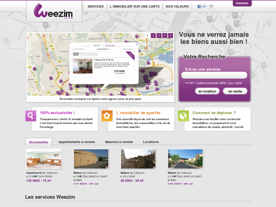Click the Weezim.com logo
276x207 pixels.
(53, 11)
